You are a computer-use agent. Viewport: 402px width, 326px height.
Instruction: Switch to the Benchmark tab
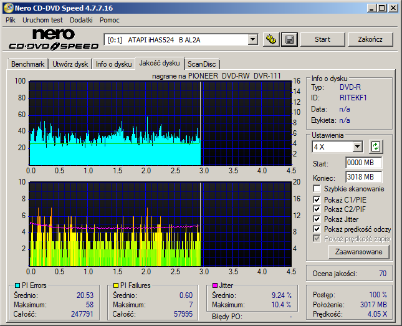pyautogui.click(x=27, y=64)
